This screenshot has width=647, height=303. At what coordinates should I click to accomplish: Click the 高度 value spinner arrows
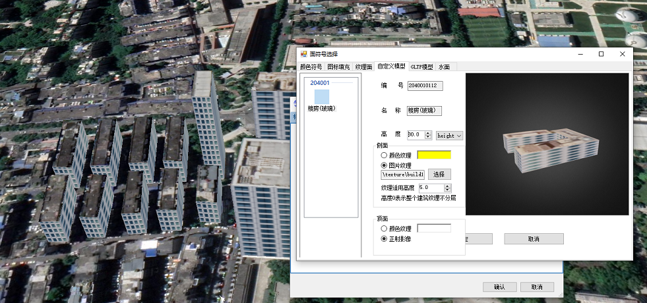point(428,135)
